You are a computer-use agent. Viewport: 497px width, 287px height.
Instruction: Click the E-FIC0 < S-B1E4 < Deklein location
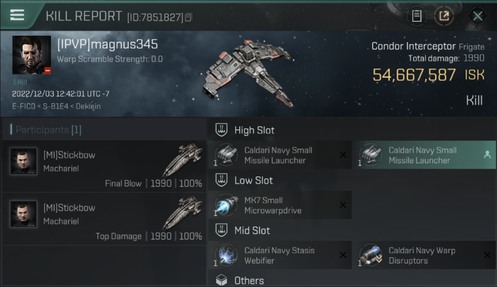coord(56,106)
